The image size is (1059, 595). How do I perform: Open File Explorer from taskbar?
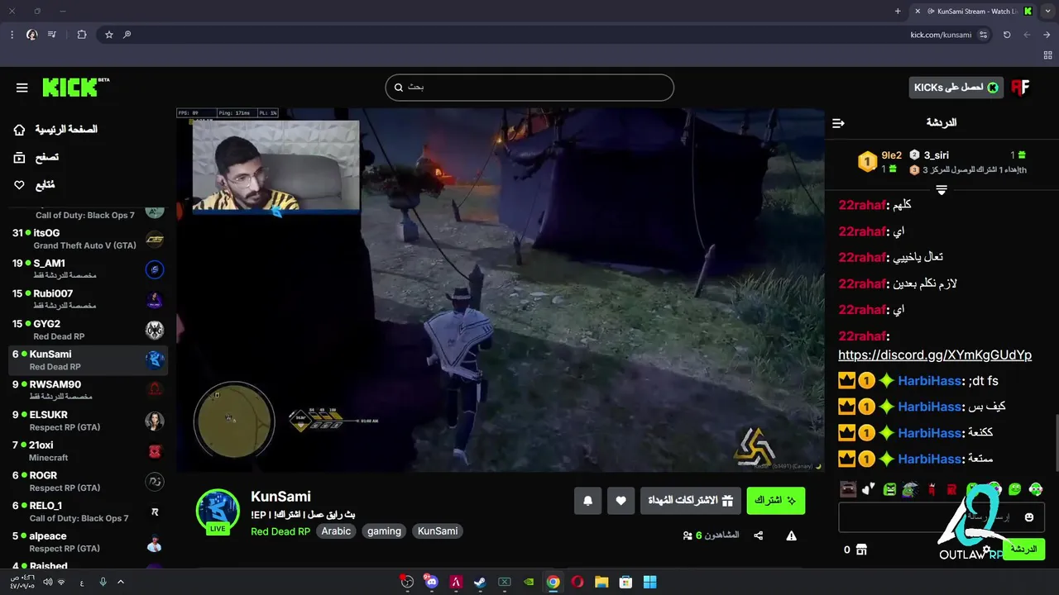point(601,582)
